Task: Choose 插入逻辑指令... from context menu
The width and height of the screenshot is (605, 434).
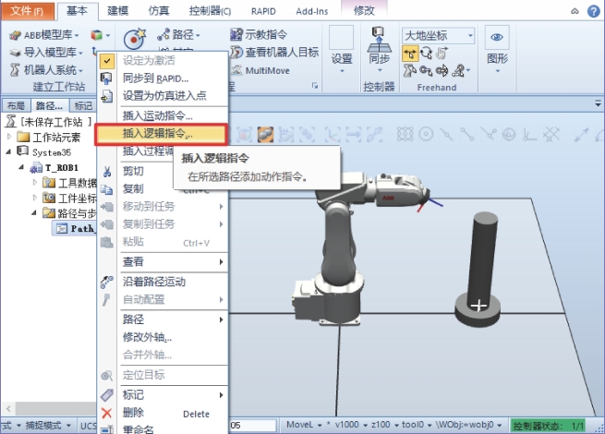Action: [162, 134]
